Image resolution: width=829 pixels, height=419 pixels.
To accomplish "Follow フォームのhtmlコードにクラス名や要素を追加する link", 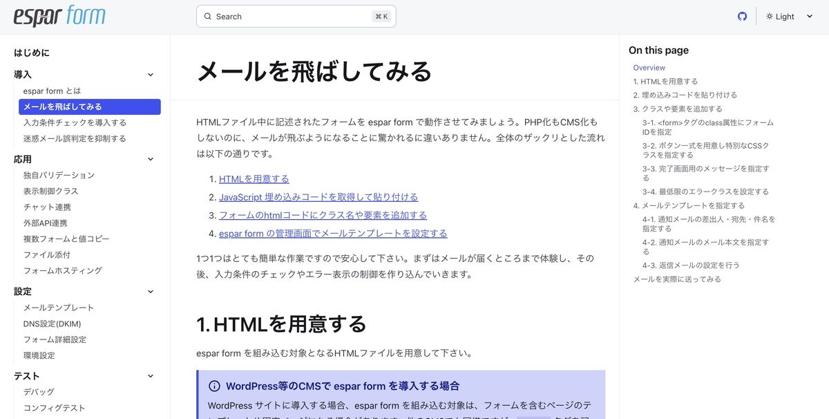I will (323, 215).
